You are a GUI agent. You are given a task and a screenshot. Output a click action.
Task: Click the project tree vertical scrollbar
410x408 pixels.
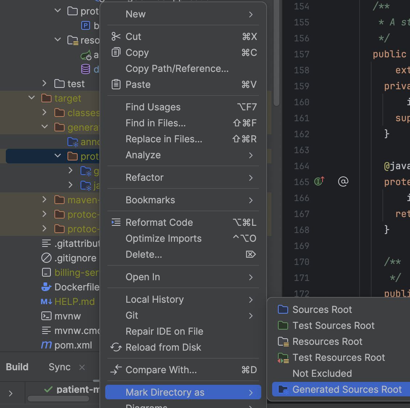tap(276, 54)
